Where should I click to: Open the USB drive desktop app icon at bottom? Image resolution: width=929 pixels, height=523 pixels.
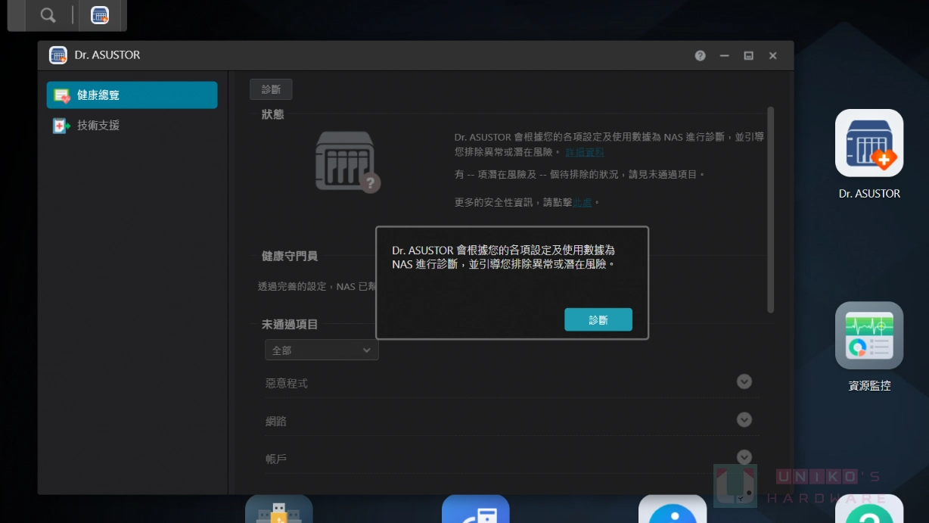(279, 509)
